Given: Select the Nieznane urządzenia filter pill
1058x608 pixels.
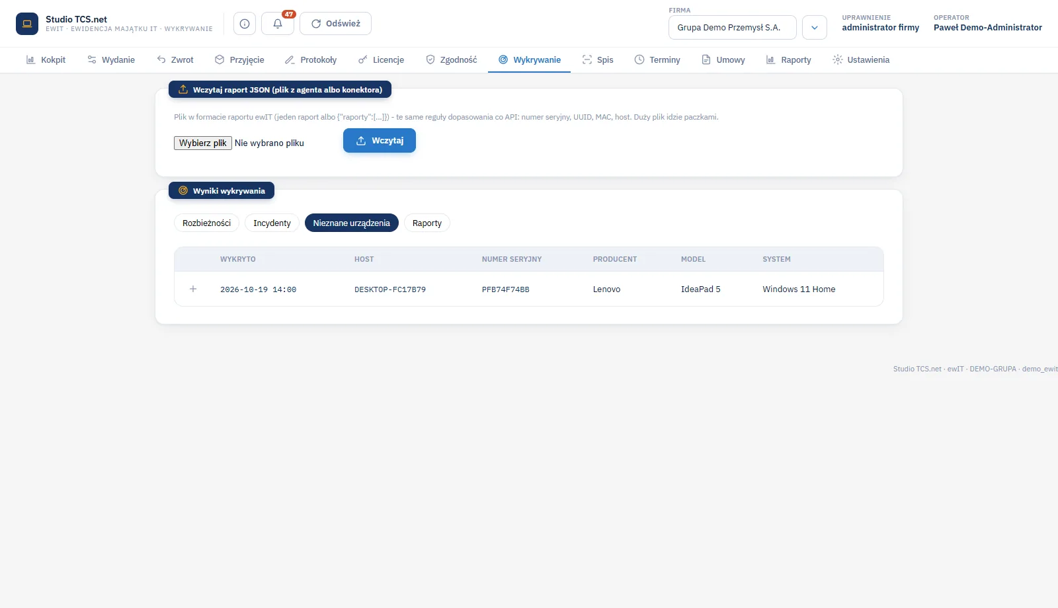Looking at the screenshot, I should [352, 223].
